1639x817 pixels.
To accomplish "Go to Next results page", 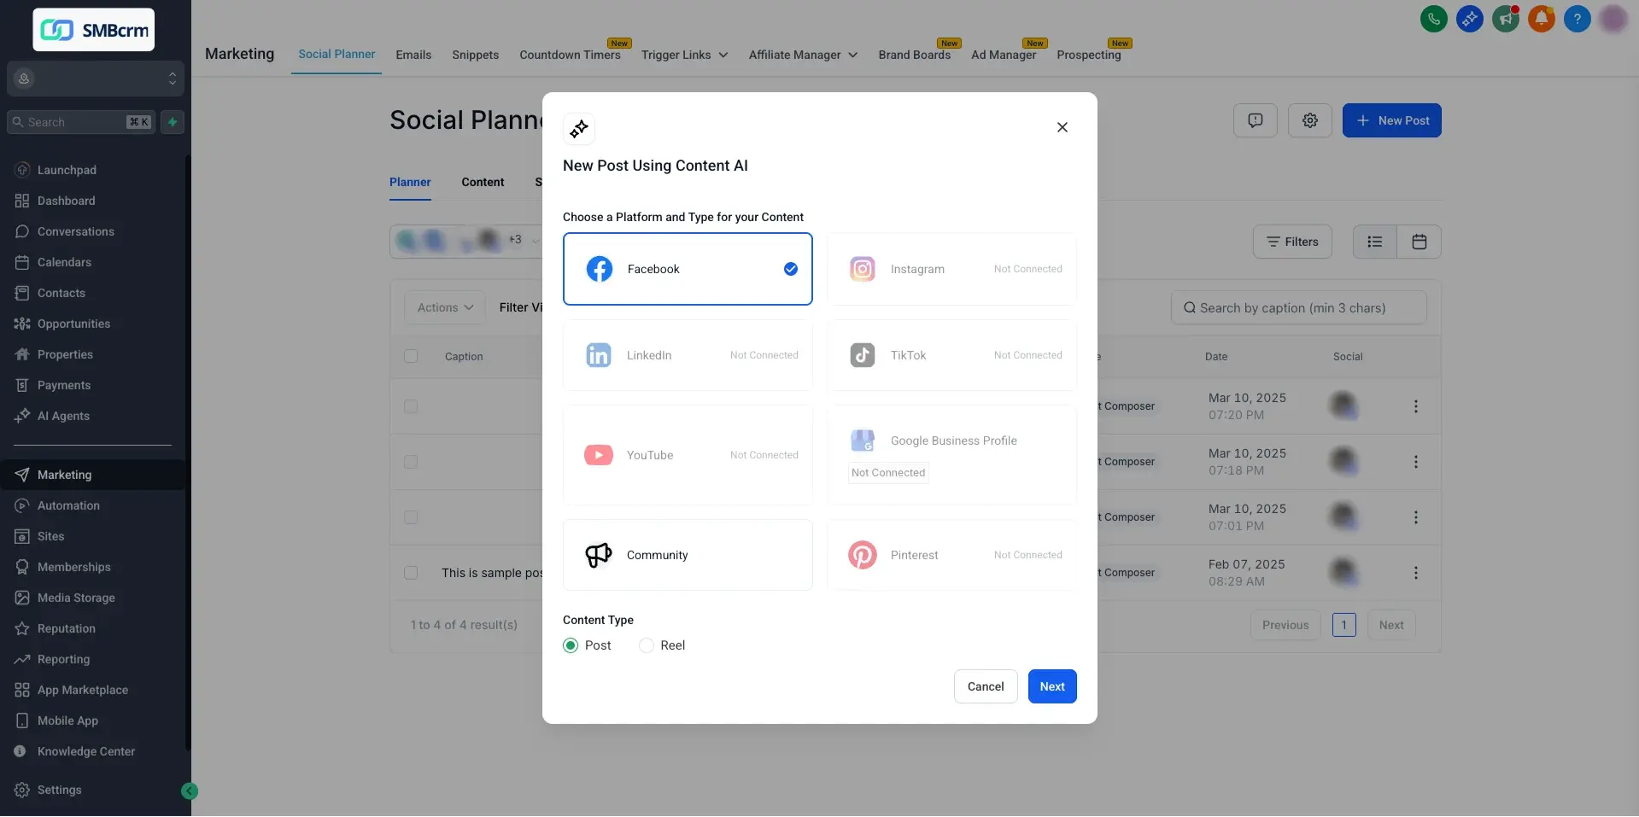I will (1390, 625).
